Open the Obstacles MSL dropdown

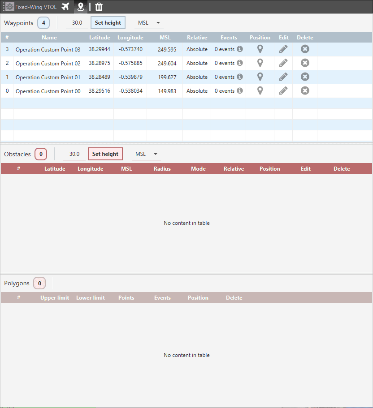146,154
